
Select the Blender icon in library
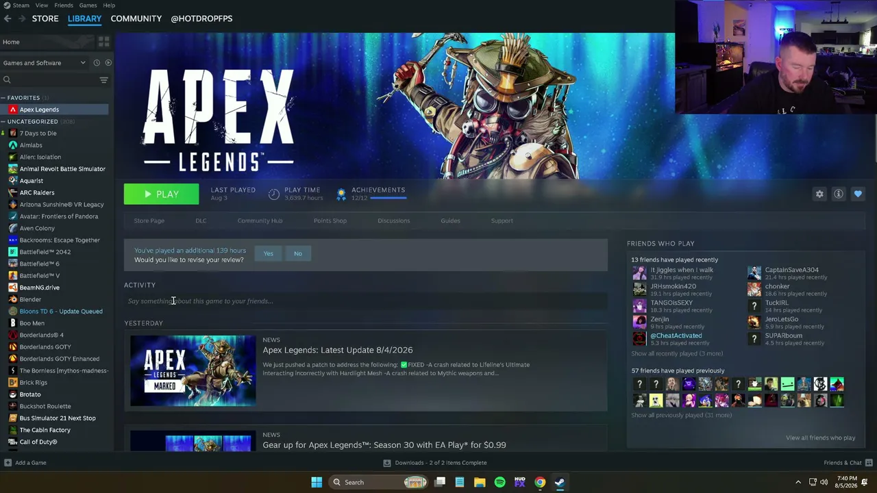click(x=13, y=299)
